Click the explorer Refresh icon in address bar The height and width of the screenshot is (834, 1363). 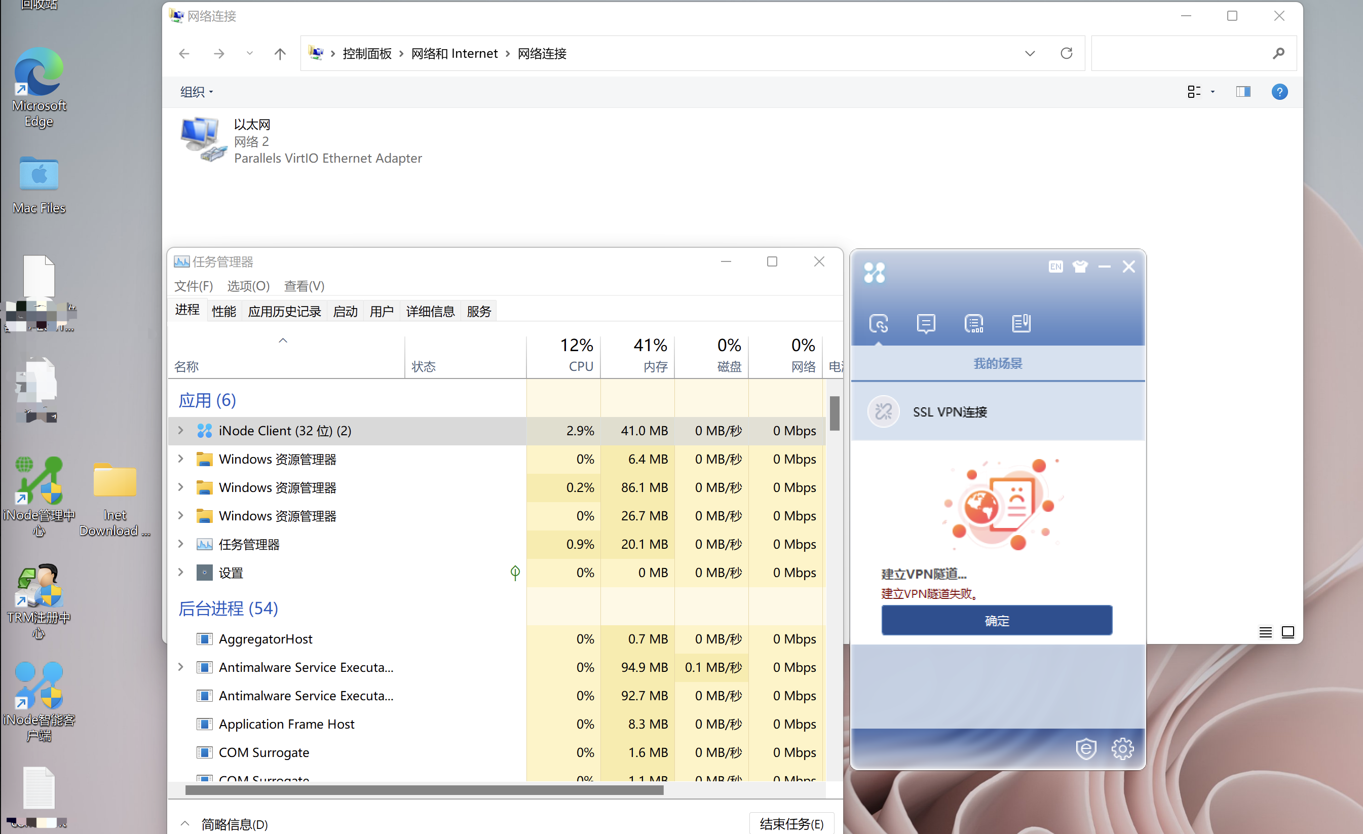coord(1066,53)
